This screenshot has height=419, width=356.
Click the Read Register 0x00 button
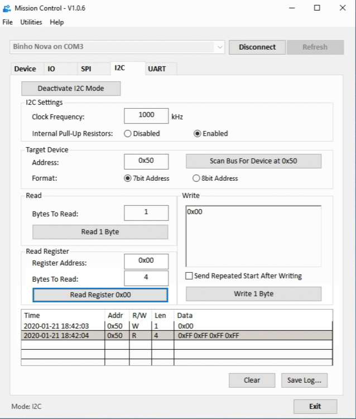[100, 295]
